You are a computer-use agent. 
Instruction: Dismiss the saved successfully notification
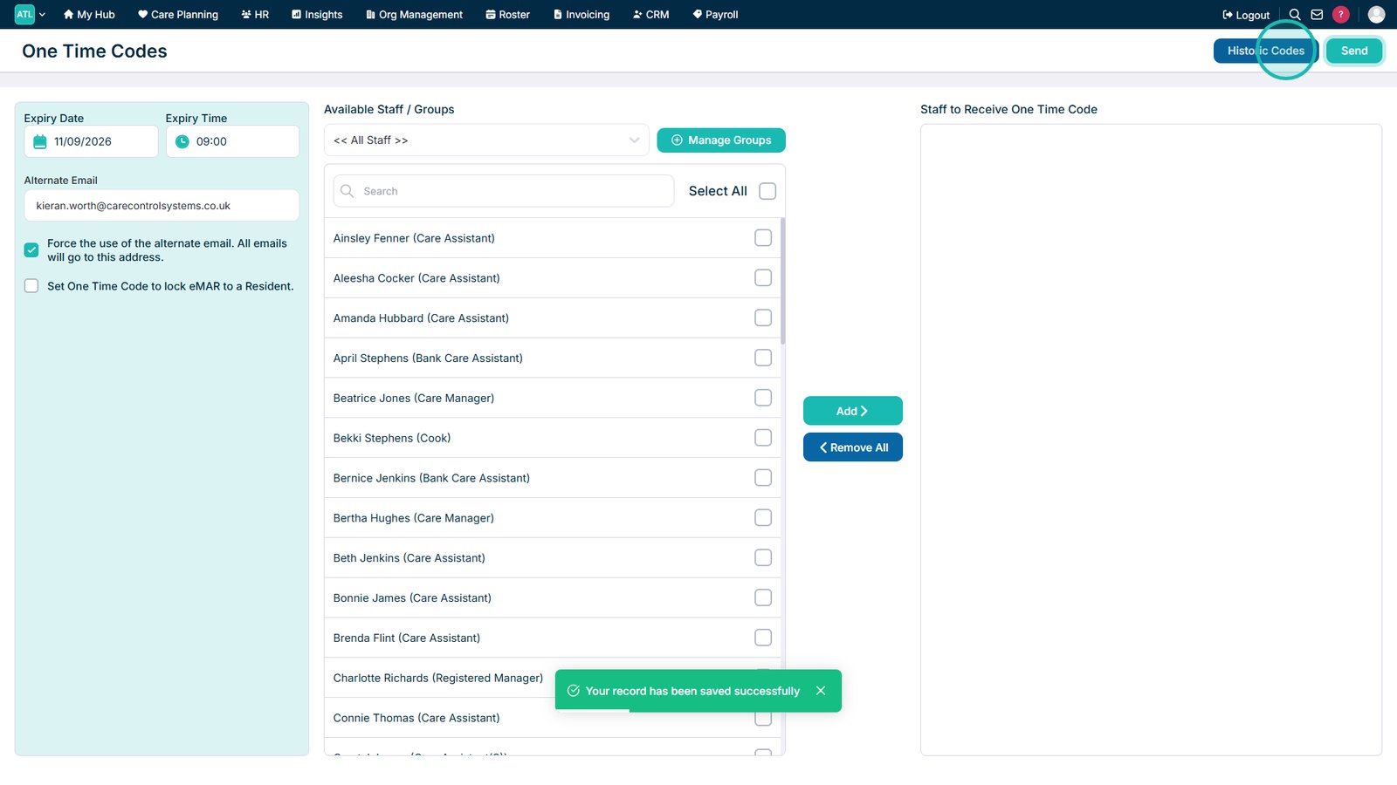[x=821, y=691]
